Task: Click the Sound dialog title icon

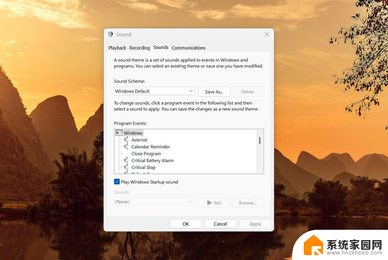Action: 110,34
